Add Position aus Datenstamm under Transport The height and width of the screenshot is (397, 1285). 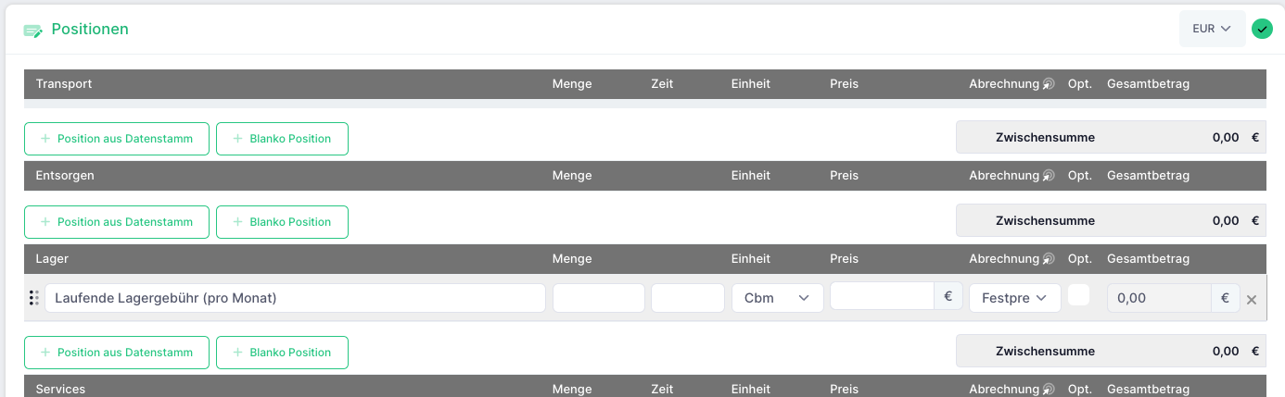(117, 139)
